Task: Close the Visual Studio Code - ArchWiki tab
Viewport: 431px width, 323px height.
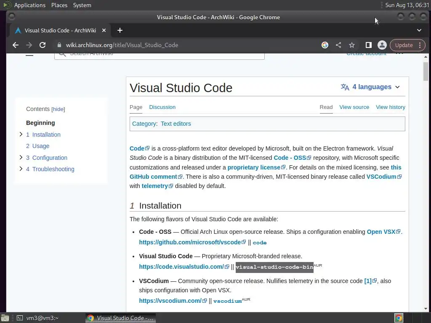Action: [x=104, y=30]
